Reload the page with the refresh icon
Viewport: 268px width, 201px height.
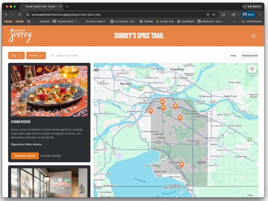(20, 15)
